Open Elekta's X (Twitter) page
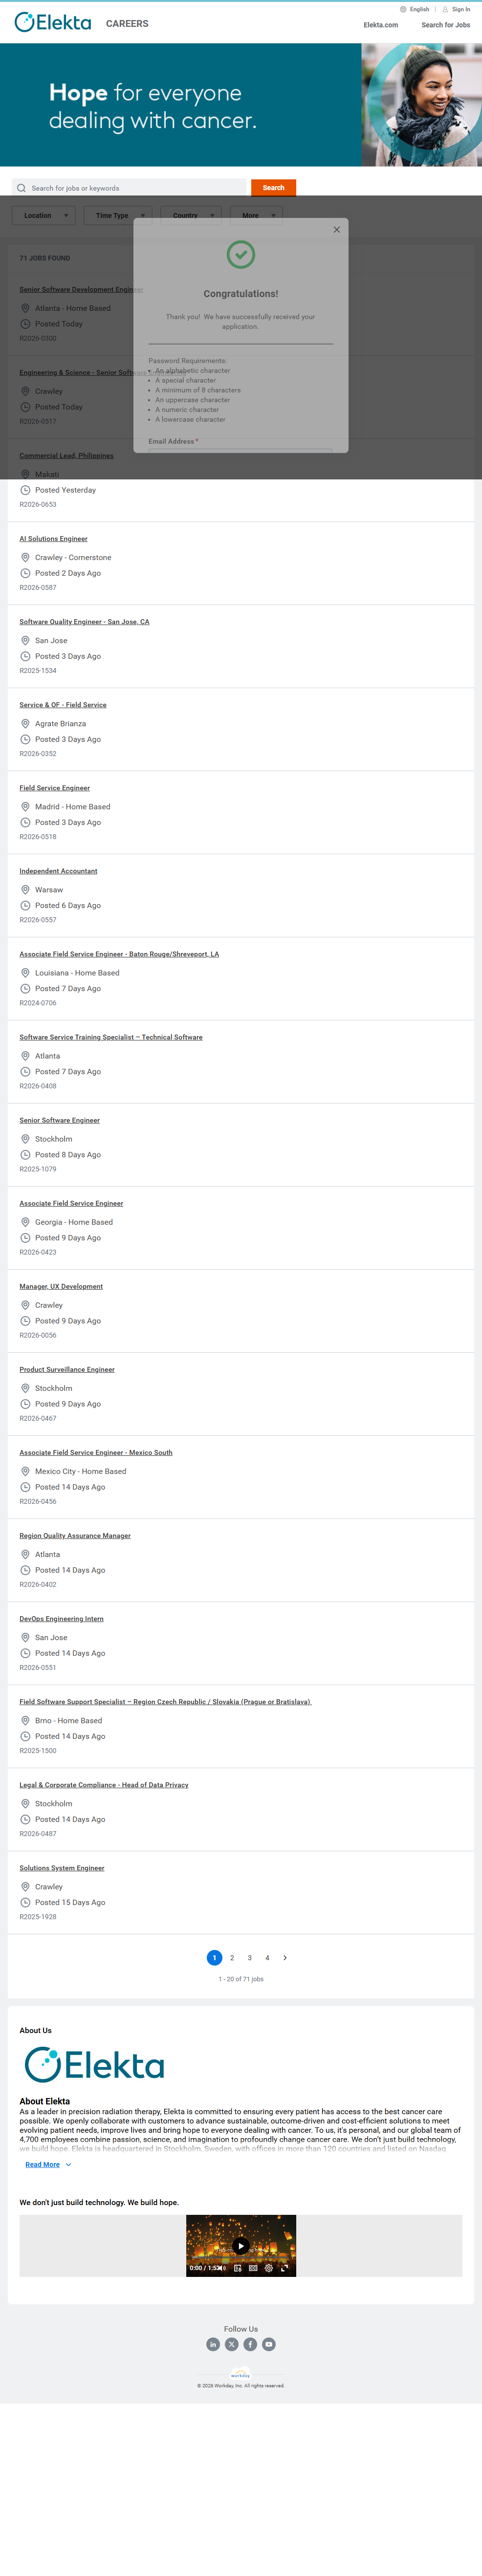Screen dimensions: 482x2576 232,2344
